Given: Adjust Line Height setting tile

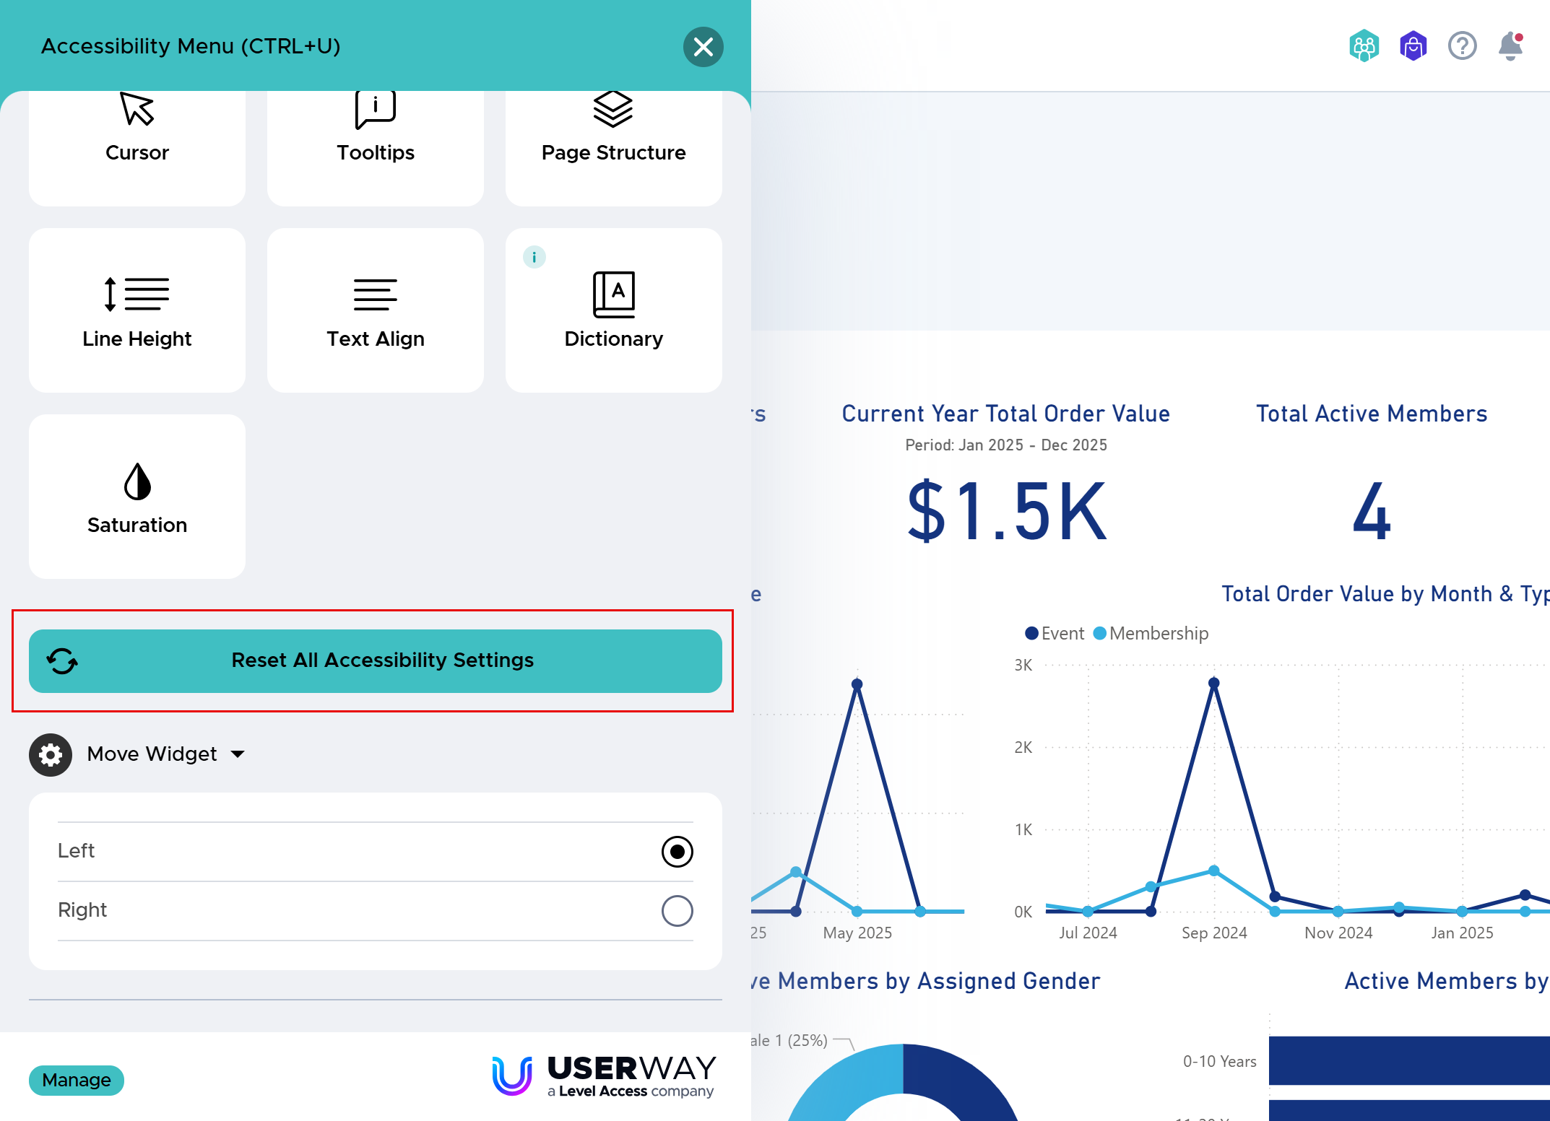Looking at the screenshot, I should (x=137, y=310).
